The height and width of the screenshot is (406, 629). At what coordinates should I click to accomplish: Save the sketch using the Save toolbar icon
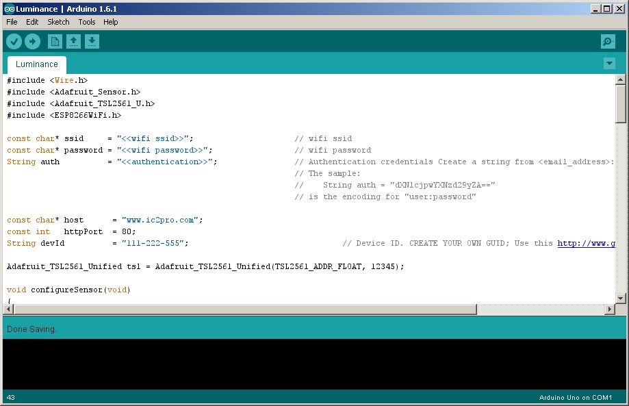coord(92,41)
